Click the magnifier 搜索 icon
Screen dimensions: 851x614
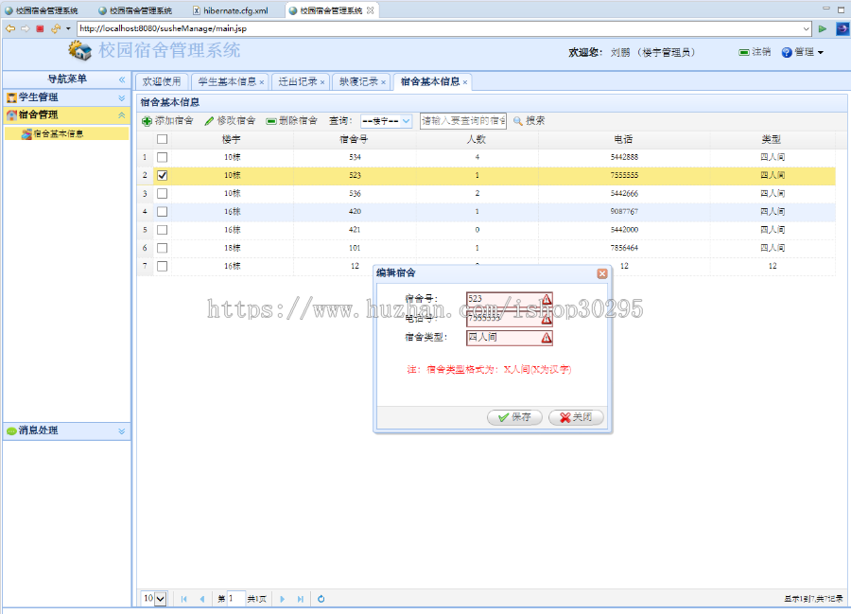pos(518,121)
